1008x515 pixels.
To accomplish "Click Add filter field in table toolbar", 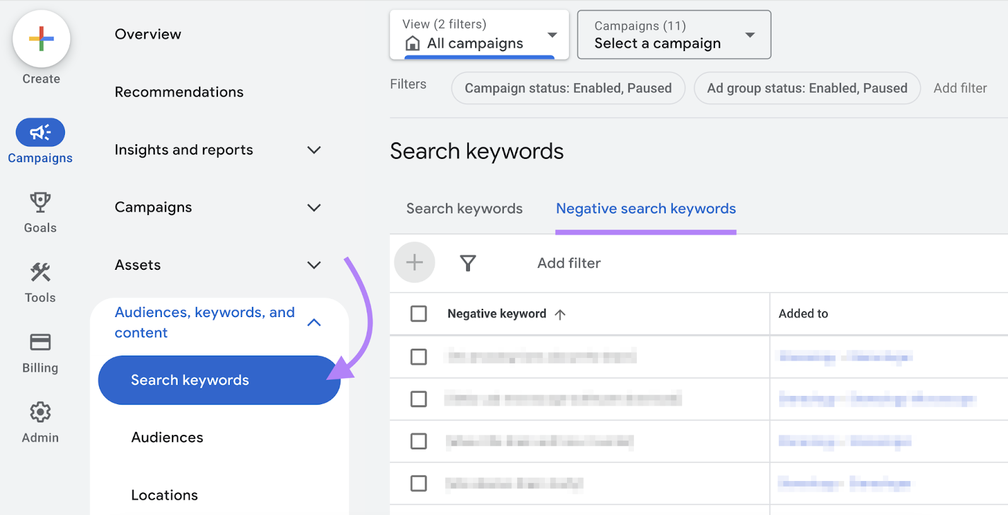I will [569, 263].
